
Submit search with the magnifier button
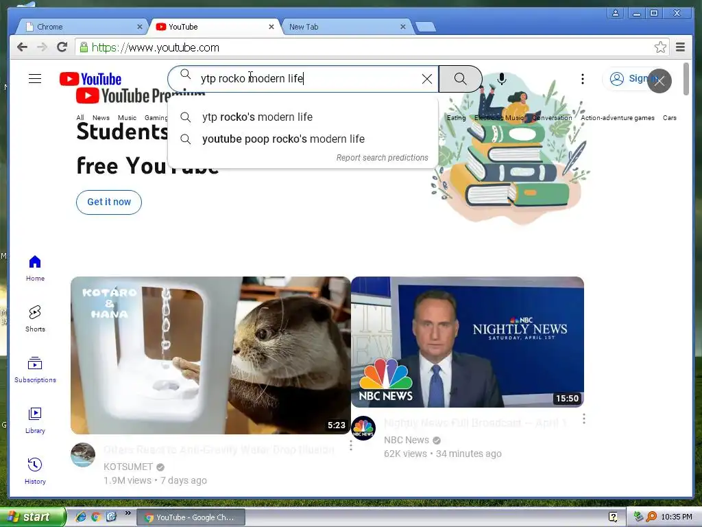460,79
